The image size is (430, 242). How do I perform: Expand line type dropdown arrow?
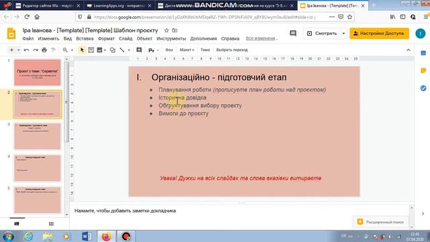pyautogui.click(x=128, y=50)
